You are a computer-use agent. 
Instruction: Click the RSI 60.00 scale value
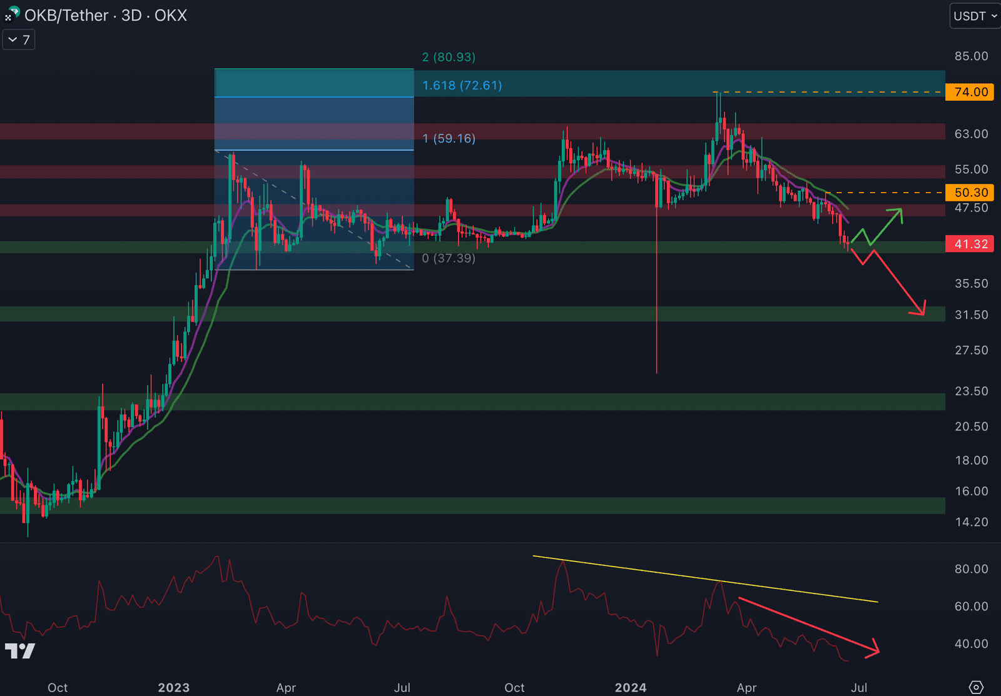[x=971, y=606]
